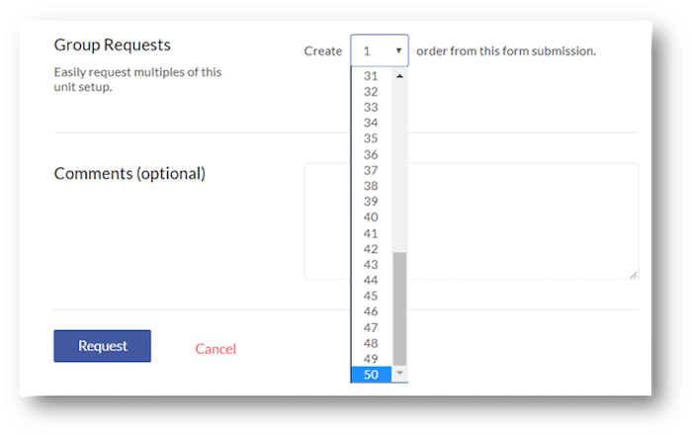Choose 38 in the open list
692x436 pixels.
[371, 186]
